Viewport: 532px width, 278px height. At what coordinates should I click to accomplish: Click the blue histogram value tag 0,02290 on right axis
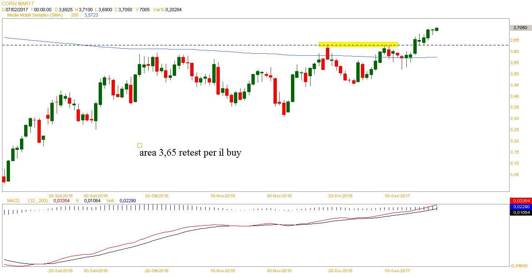520,207
